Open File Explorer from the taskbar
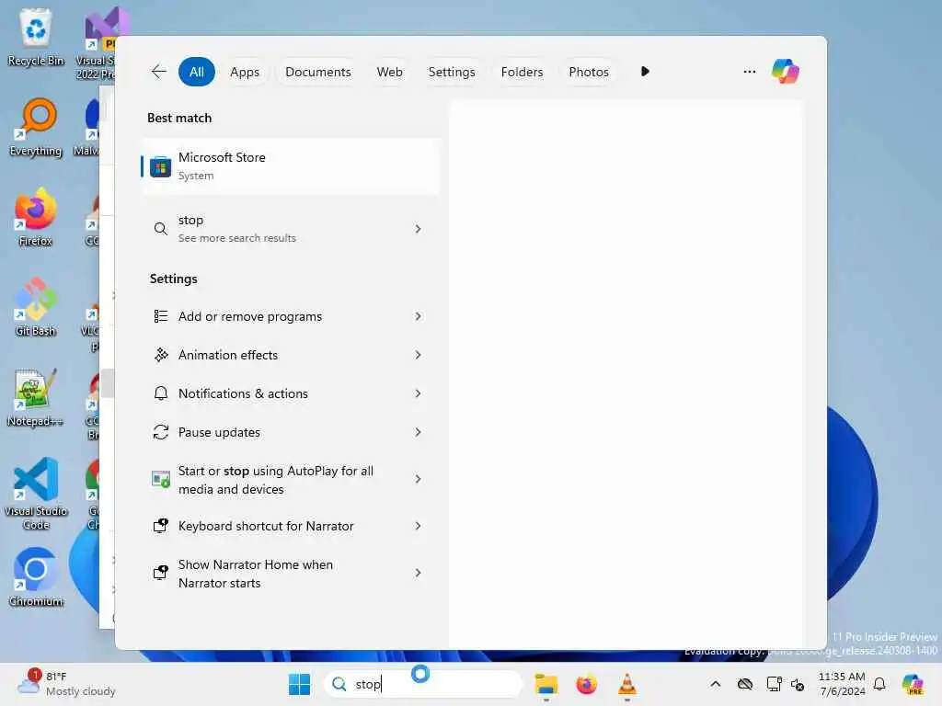942x706 pixels. pyautogui.click(x=546, y=684)
